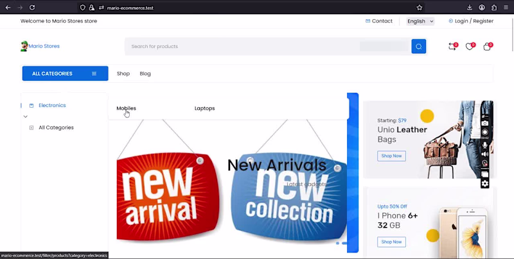Click the Unio Leather Bags title
This screenshot has height=259, width=514.
coord(402,135)
